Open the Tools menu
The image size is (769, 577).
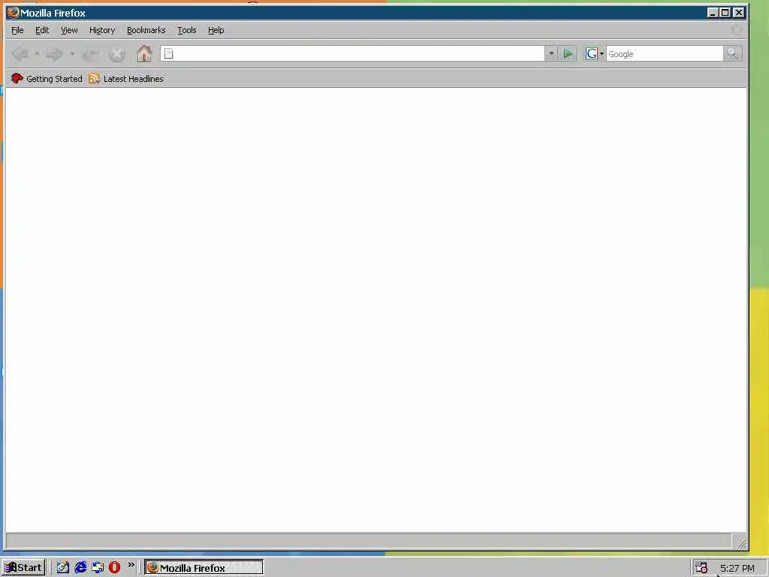coord(187,30)
